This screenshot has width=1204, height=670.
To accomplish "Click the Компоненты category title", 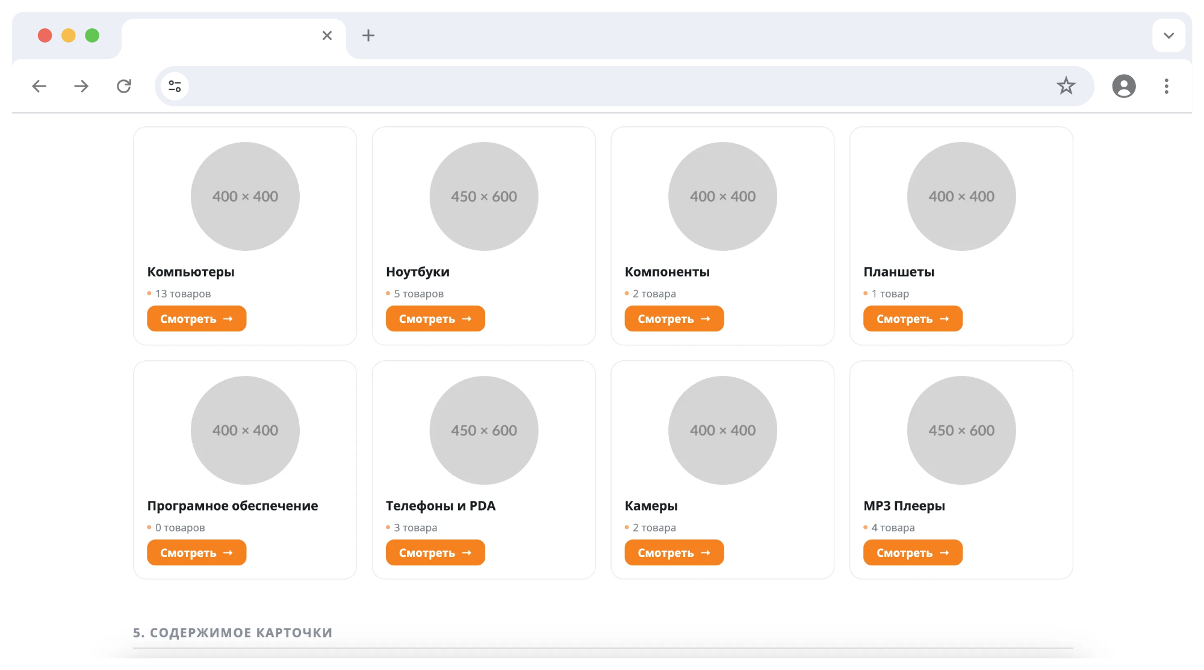I will coord(667,272).
